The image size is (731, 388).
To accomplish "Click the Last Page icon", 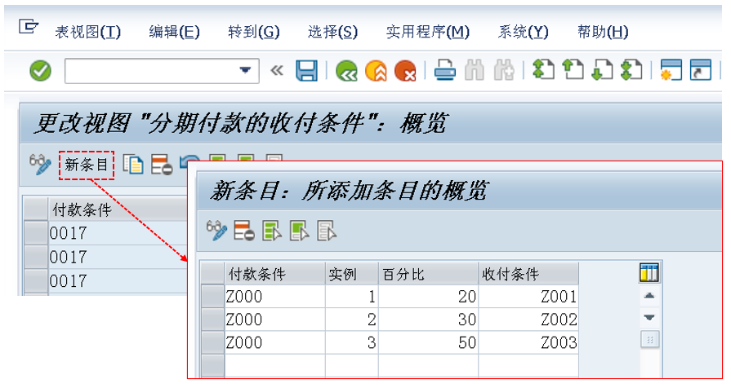I will (631, 70).
